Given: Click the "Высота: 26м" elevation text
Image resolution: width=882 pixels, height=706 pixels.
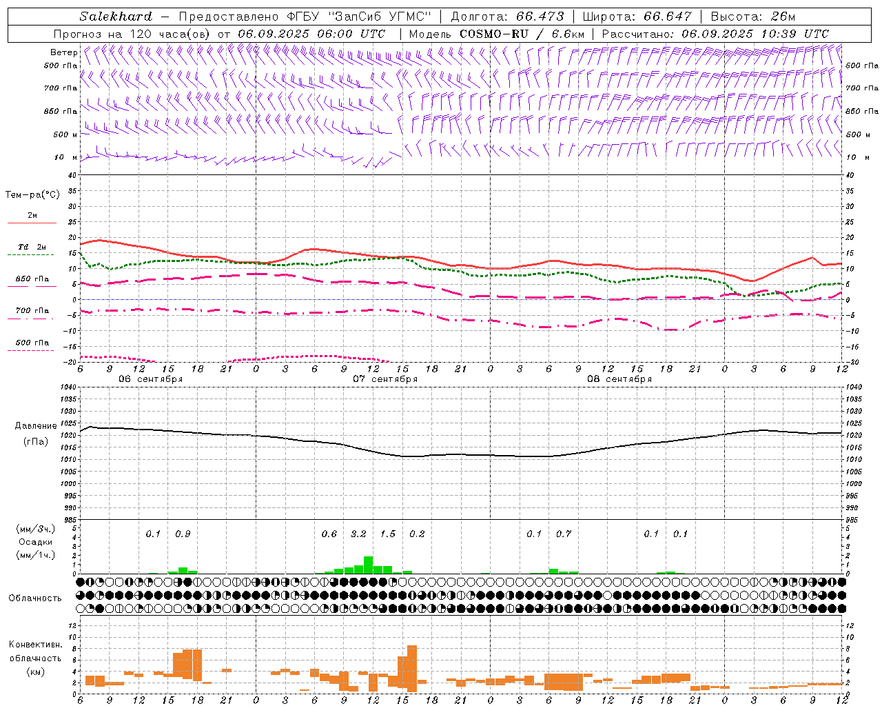Looking at the screenshot, I should [x=752, y=17].
